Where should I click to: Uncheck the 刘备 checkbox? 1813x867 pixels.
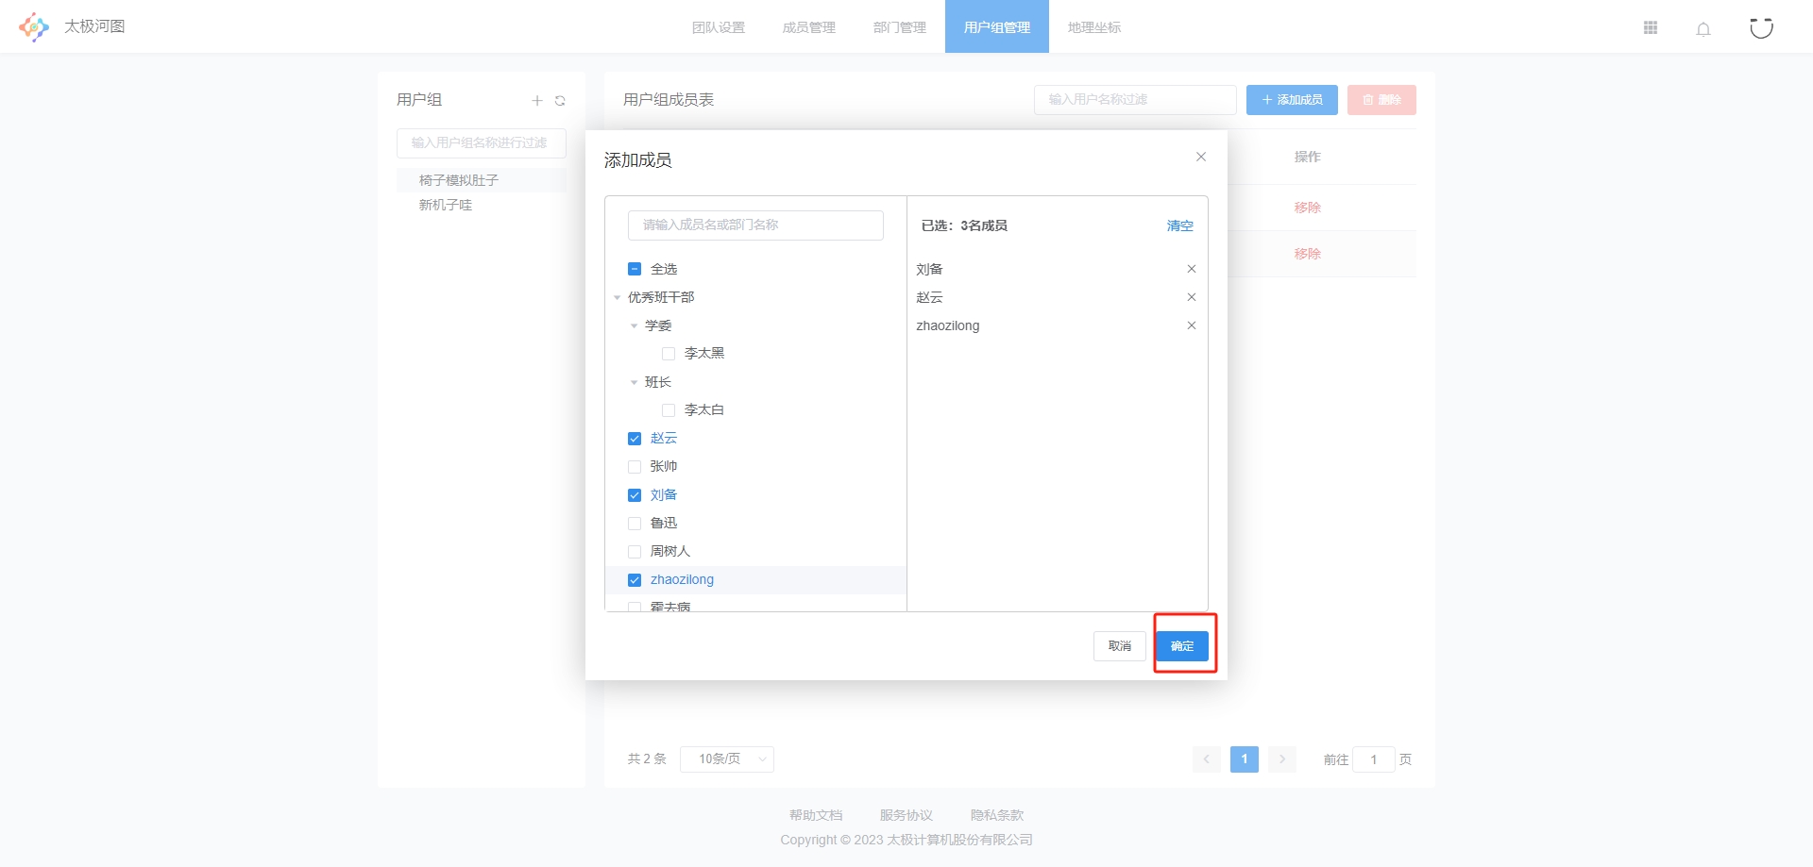point(635,495)
